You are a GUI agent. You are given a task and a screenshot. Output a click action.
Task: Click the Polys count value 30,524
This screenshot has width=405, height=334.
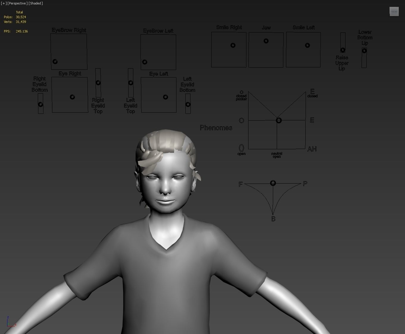21,17
